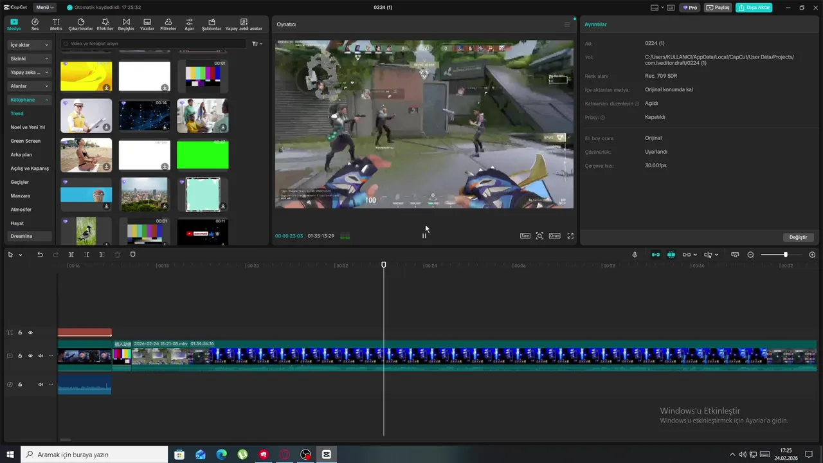
Task: Open the Ses audio panel
Action: 35,25
